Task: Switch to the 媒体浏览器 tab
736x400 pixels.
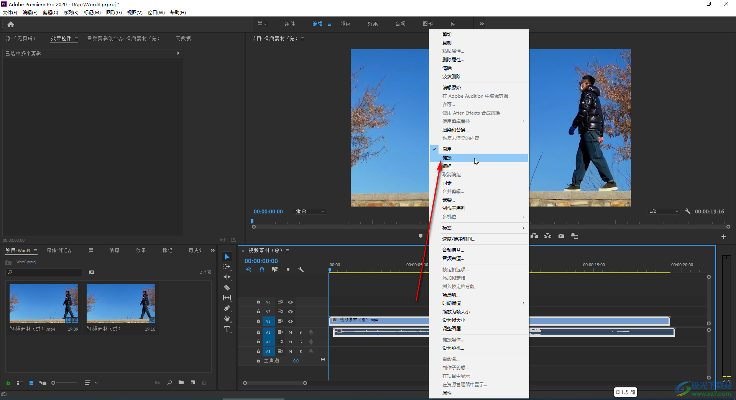Action: pos(59,250)
